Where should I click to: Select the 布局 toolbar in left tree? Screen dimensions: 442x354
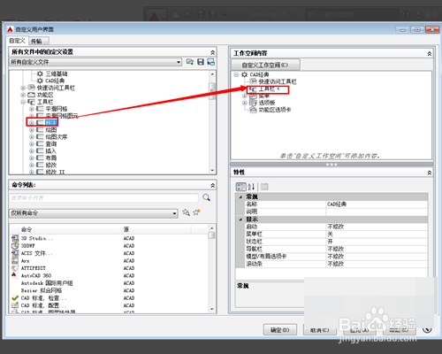(50, 158)
